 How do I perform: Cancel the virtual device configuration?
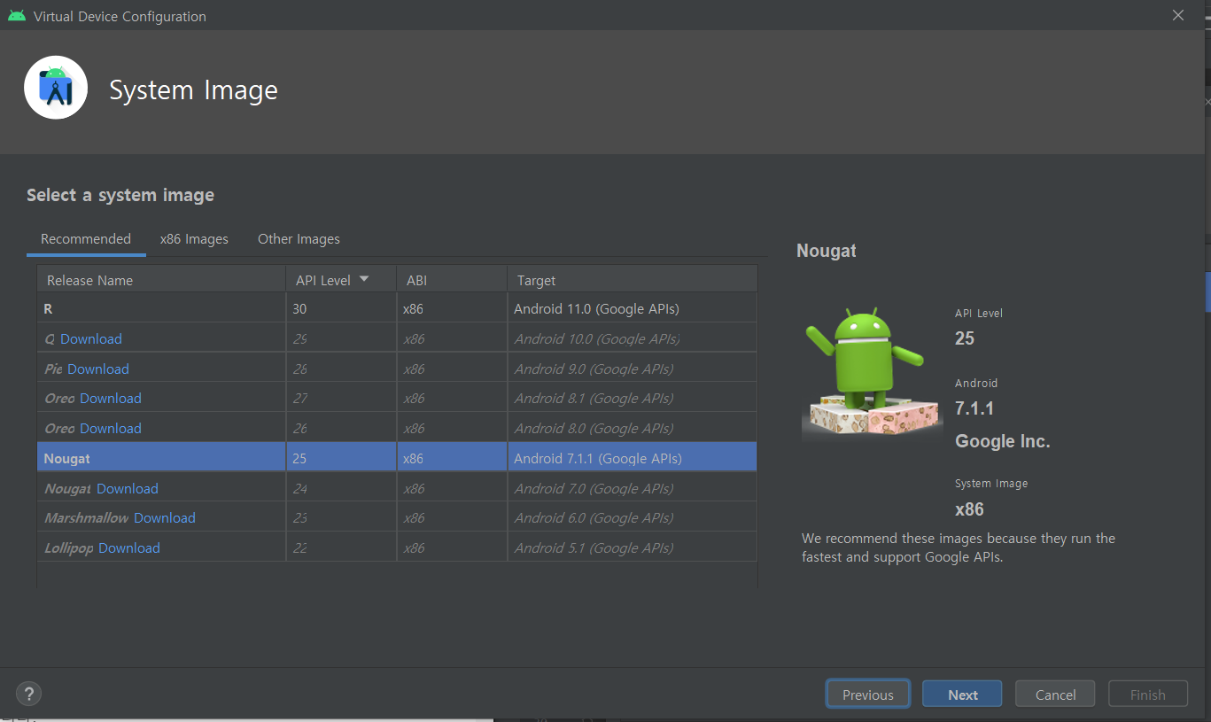pyautogui.click(x=1055, y=695)
